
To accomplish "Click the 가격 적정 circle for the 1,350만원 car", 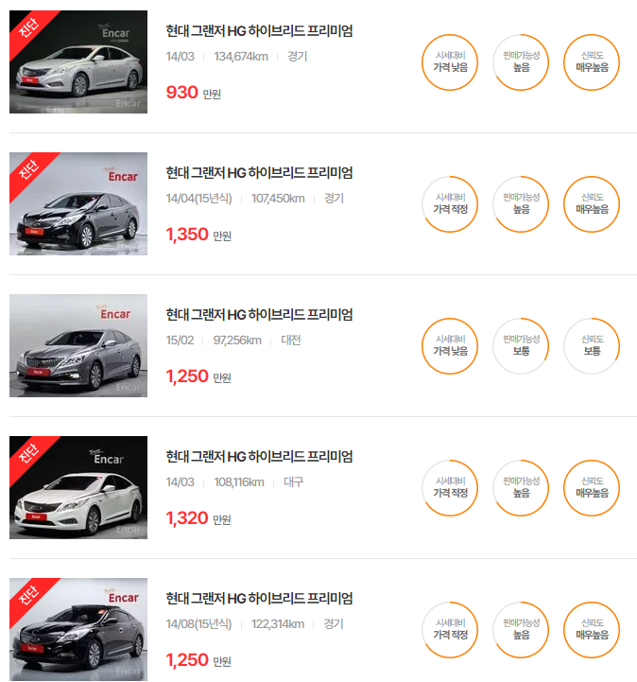I will [x=450, y=204].
